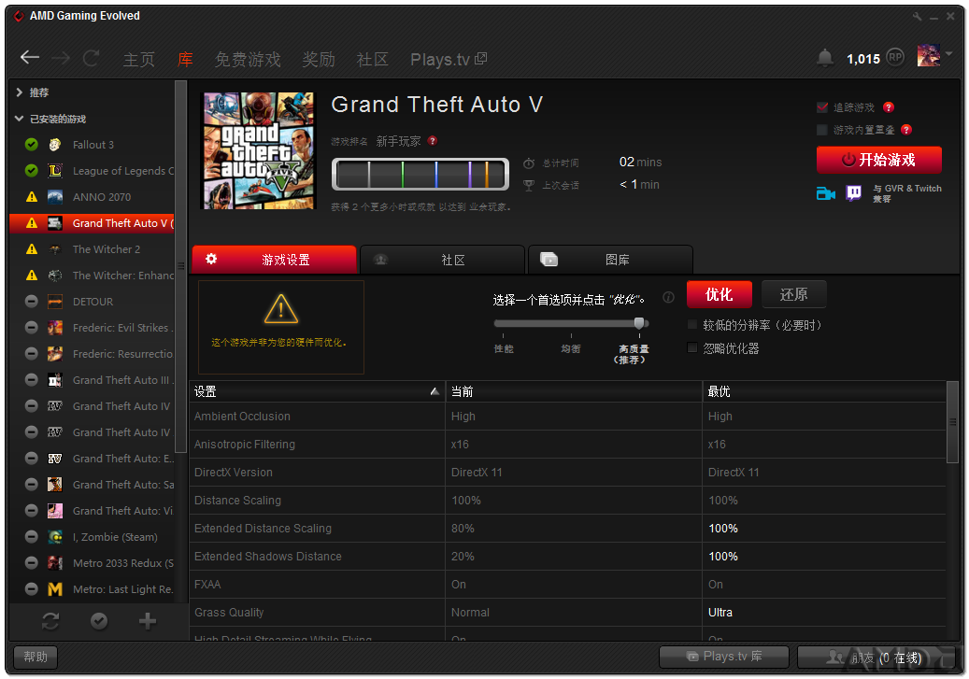Refresh the page with reload icon
This screenshot has height=679, width=969.
click(x=92, y=58)
